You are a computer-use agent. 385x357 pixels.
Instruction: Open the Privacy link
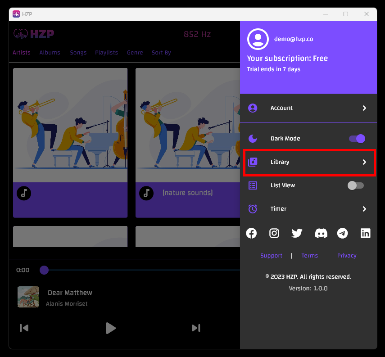[347, 256]
